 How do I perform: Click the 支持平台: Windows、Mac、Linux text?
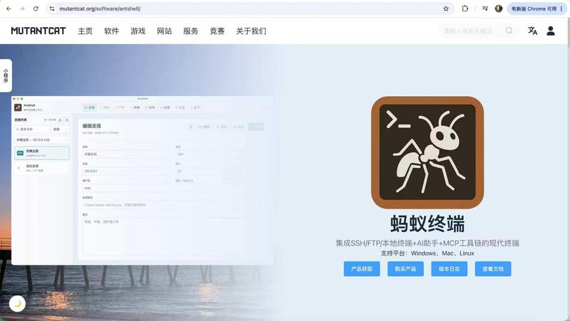coord(427,253)
